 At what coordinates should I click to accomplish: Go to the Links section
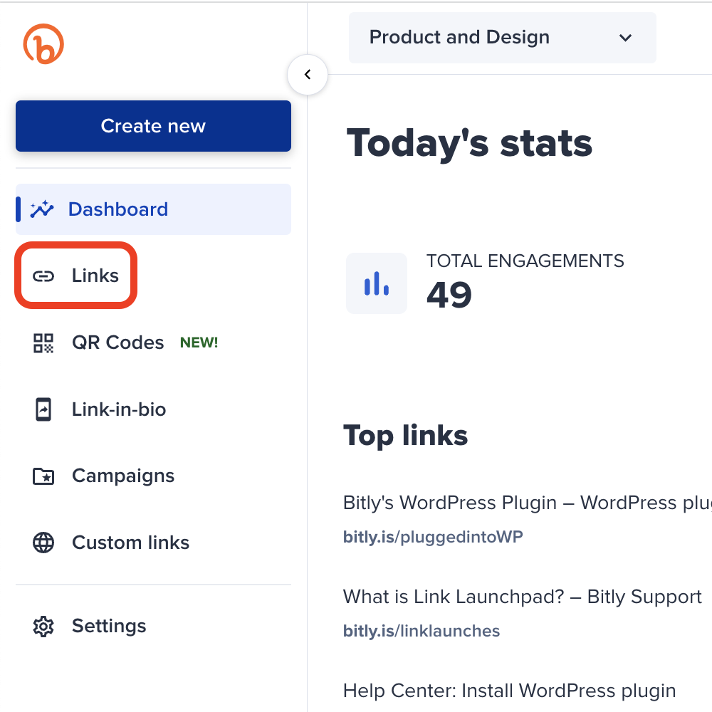[x=76, y=276]
